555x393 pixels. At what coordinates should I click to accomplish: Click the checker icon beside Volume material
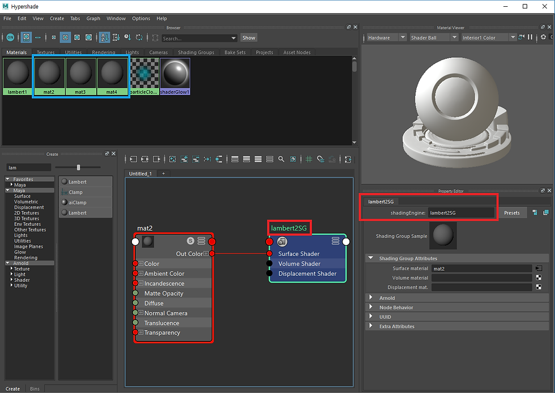point(539,277)
